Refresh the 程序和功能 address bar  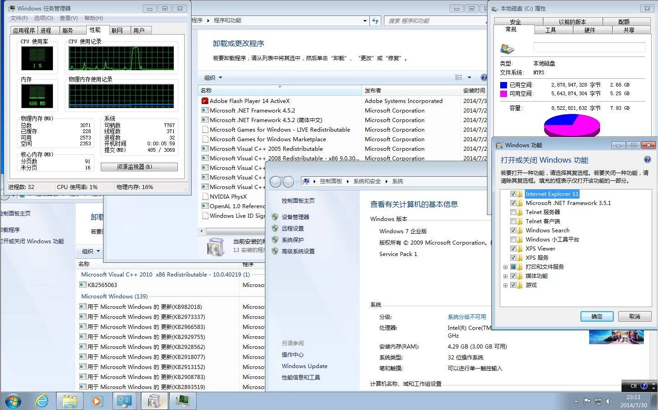click(375, 20)
